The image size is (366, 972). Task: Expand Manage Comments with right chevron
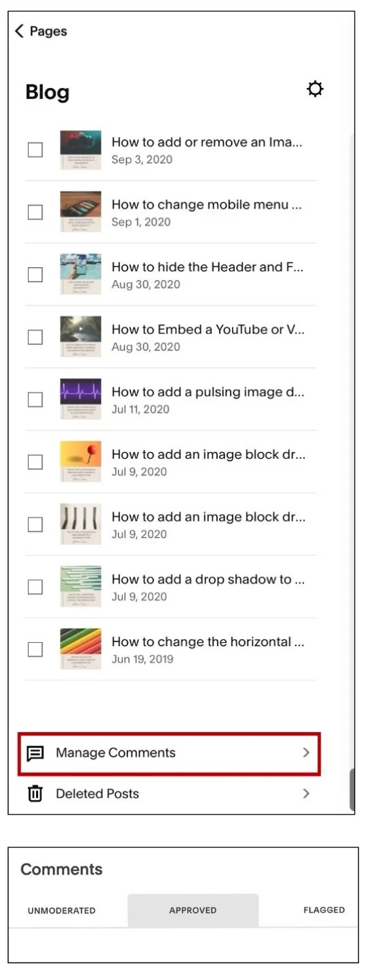coord(306,753)
